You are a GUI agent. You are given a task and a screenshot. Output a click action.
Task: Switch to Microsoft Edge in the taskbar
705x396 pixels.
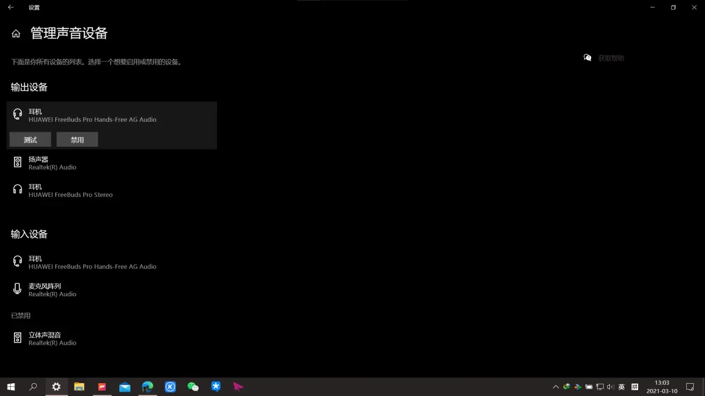tap(148, 387)
